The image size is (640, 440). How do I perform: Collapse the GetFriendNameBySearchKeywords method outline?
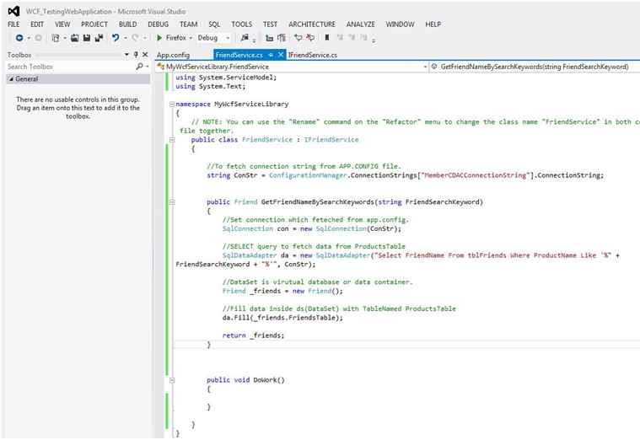pos(172,202)
